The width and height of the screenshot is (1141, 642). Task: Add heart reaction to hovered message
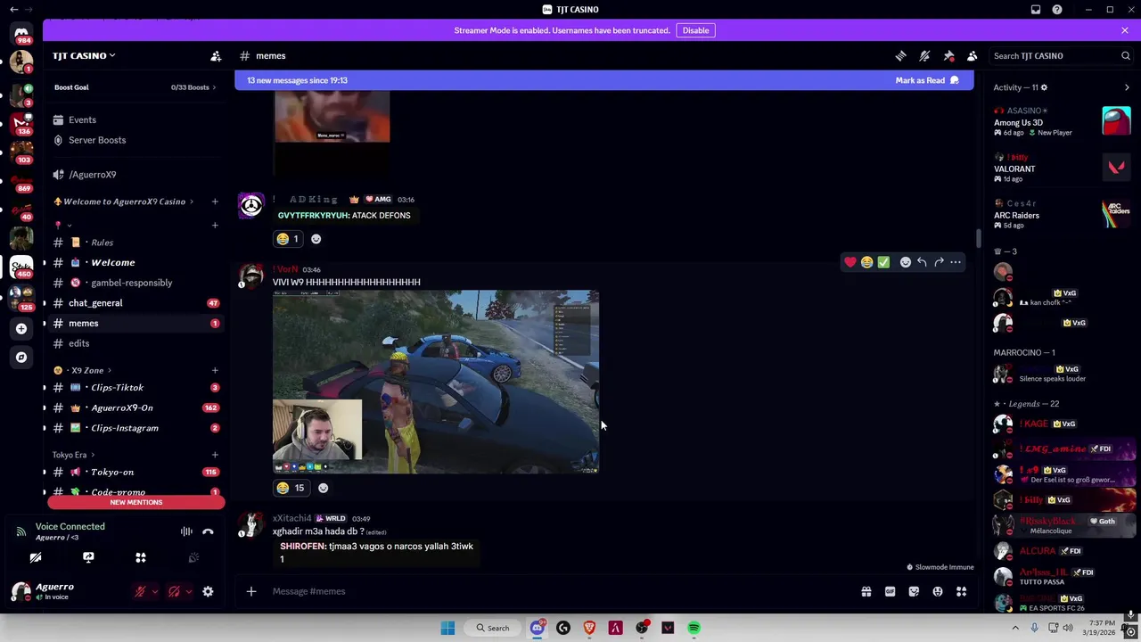tap(850, 262)
